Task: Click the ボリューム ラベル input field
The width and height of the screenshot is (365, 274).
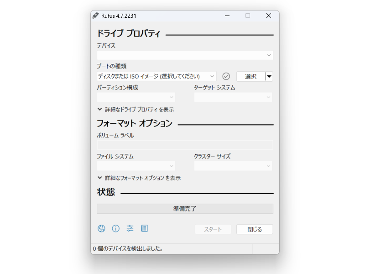Action: (184, 145)
